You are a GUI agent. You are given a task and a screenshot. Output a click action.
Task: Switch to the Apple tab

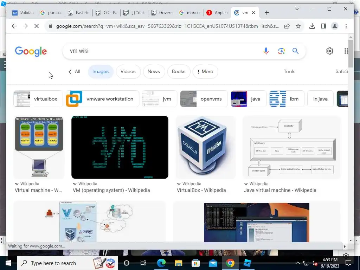click(x=218, y=13)
